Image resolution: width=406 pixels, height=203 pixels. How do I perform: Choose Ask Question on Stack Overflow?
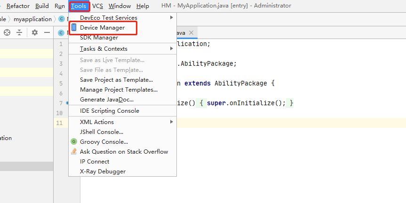[x=122, y=151]
